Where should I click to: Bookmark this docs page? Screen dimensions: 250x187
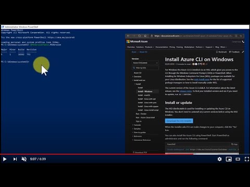point(221,52)
